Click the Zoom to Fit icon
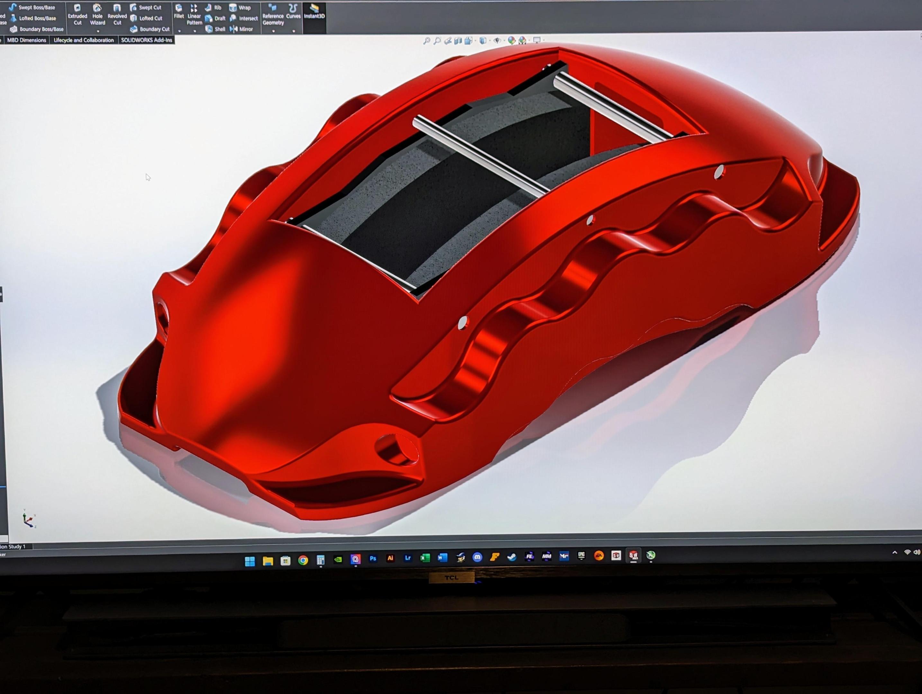The width and height of the screenshot is (922, 694). pyautogui.click(x=427, y=40)
